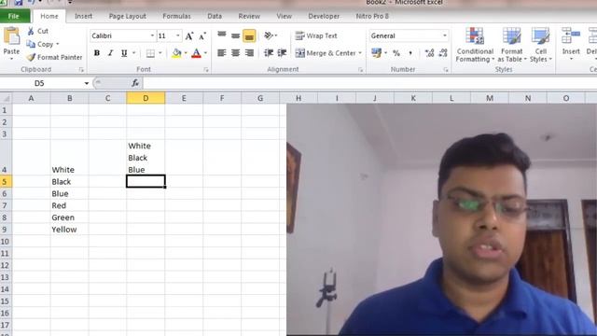597x336 pixels.
Task: Center text horizontally
Action: point(235,53)
